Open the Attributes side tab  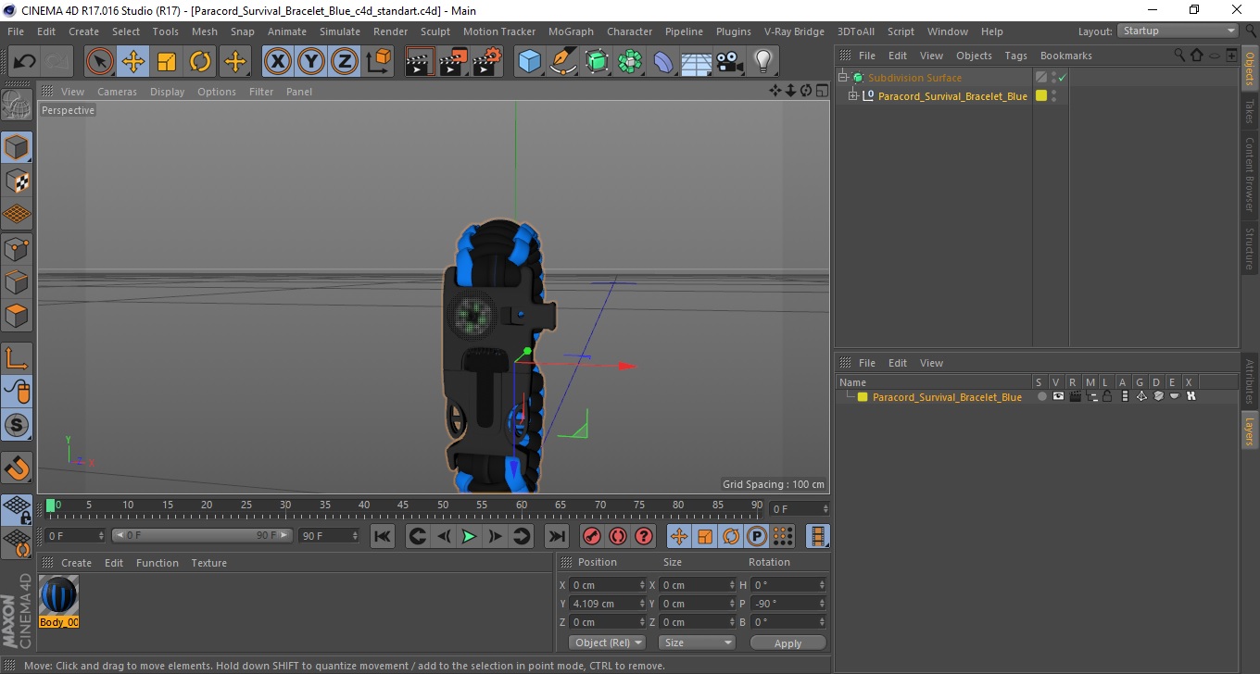pyautogui.click(x=1250, y=381)
